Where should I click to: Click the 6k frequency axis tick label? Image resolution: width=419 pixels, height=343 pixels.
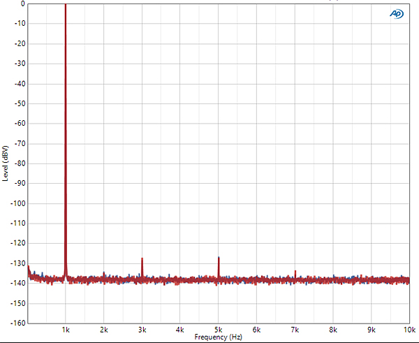(257, 329)
